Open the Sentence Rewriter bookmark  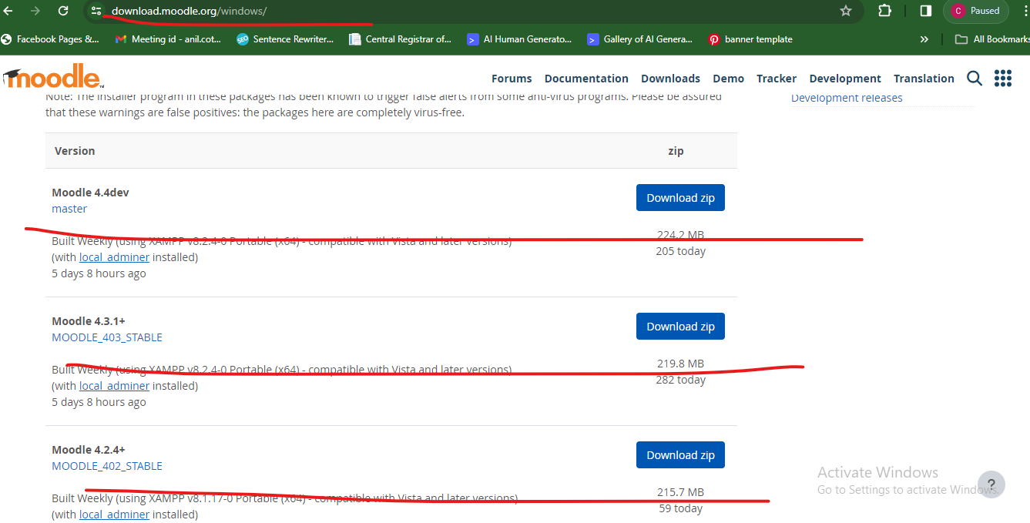pyautogui.click(x=285, y=39)
